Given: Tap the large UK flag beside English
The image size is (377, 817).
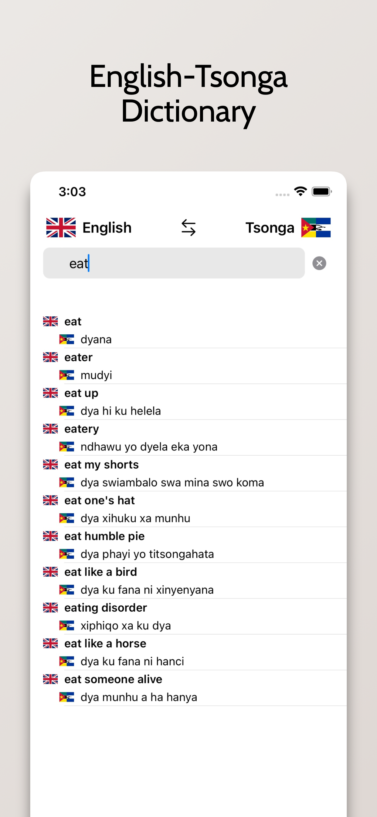Looking at the screenshot, I should (x=61, y=227).
